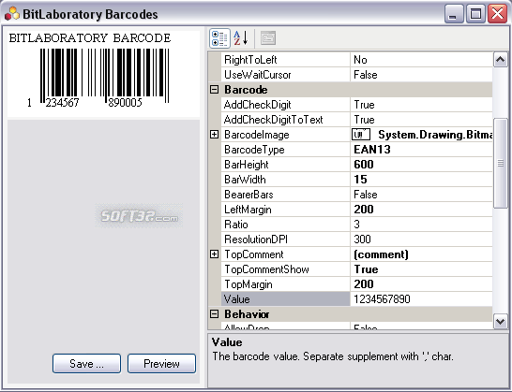This screenshot has height=392, width=512.
Task: Click the barcode preview image
Action: [103, 74]
